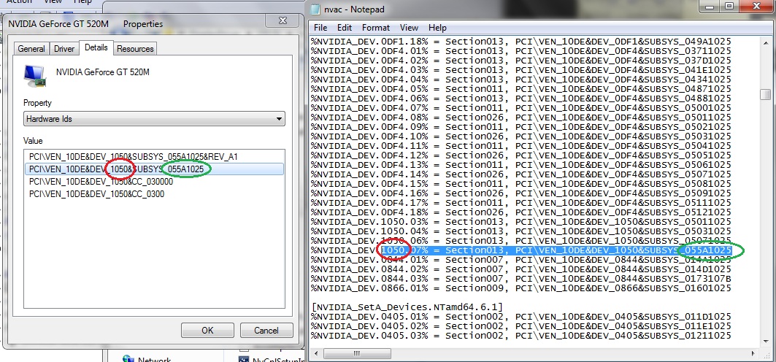The width and height of the screenshot is (776, 362).
Task: Confirm the Properties dialog with OK
Action: tap(207, 331)
